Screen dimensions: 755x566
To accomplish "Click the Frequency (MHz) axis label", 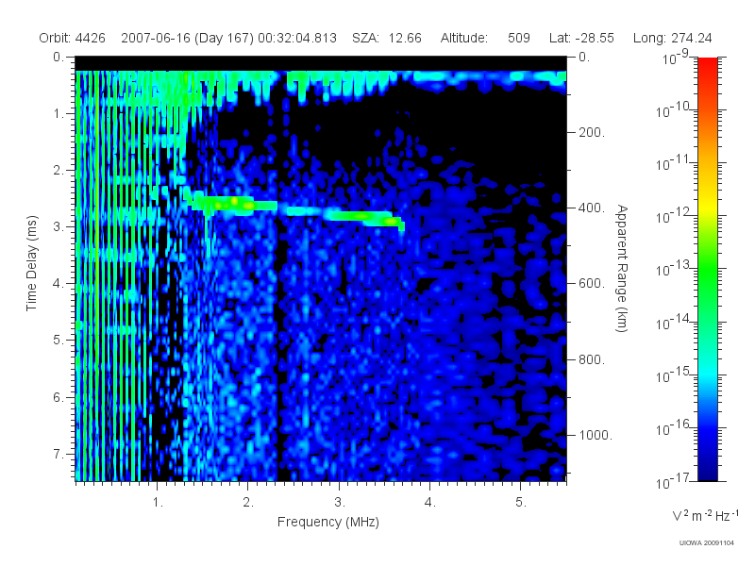I will click(327, 522).
